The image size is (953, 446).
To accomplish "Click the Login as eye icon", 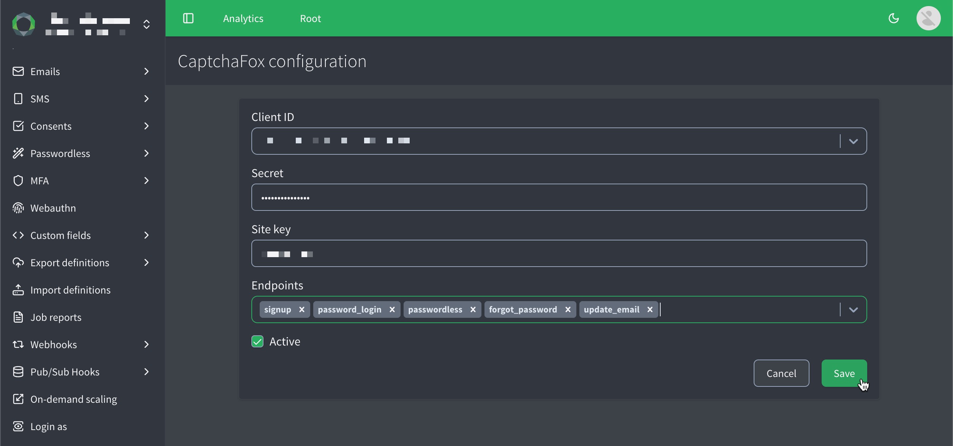I will [18, 426].
